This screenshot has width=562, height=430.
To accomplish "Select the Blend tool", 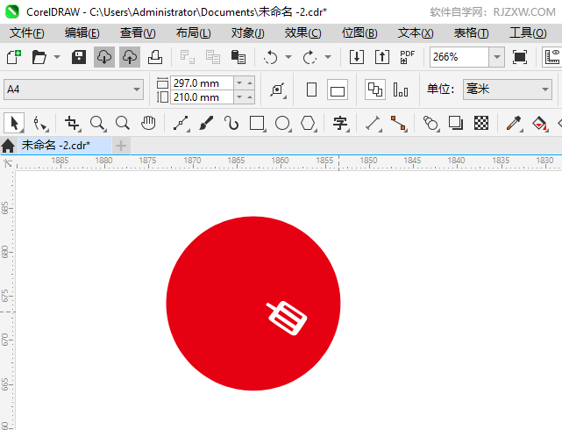I will pos(430,124).
